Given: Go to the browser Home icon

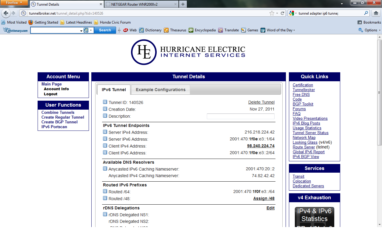Looking at the screenshot, I should [x=376, y=13].
